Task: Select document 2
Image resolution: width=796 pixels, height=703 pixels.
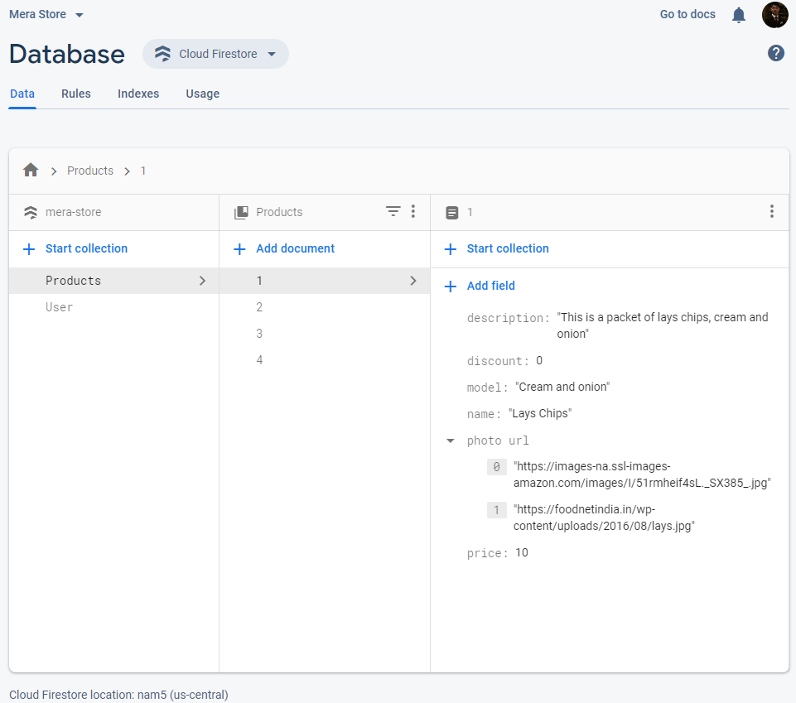Action: click(325, 307)
